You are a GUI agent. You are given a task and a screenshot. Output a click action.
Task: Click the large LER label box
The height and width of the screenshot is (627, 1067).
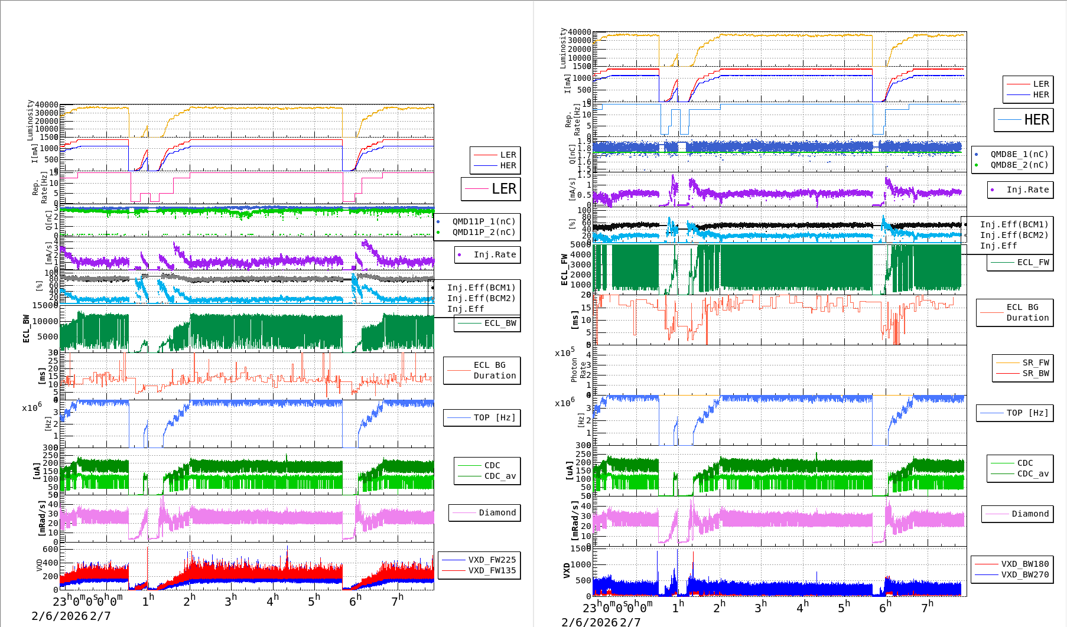pyautogui.click(x=490, y=189)
